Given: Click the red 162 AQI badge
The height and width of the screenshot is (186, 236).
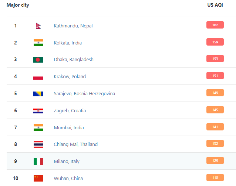Looking at the screenshot, I should point(215,25).
